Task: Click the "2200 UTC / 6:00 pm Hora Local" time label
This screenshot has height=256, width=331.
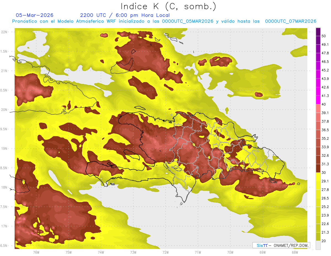Action: (125, 15)
